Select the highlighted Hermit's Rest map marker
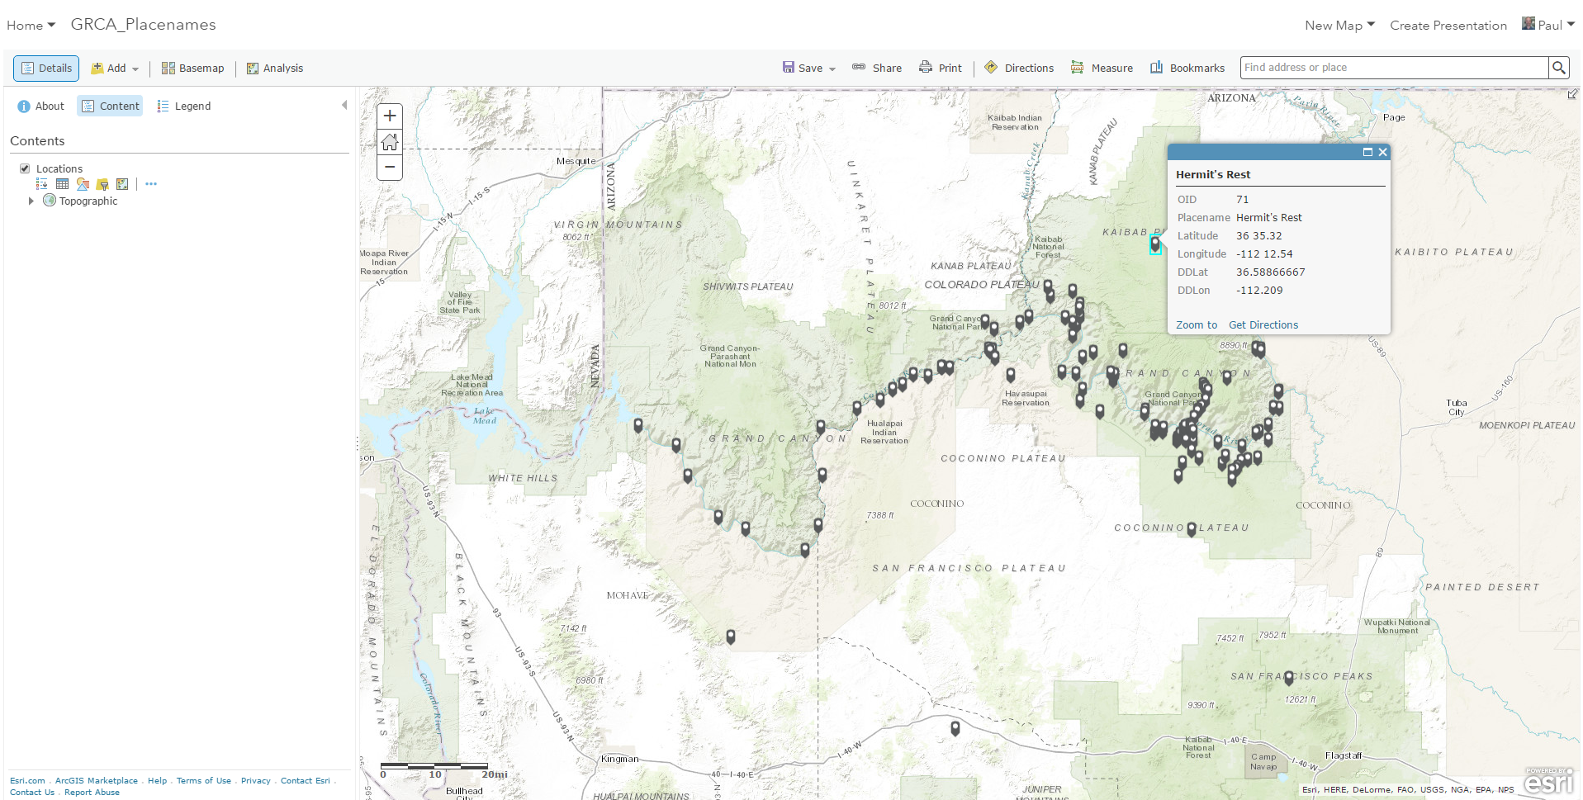1583x800 pixels. [x=1155, y=244]
